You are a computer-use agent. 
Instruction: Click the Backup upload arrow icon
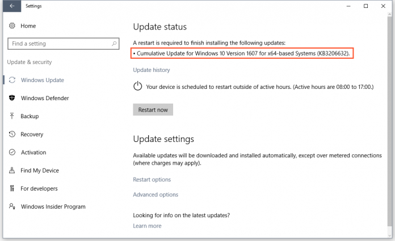tap(12, 116)
